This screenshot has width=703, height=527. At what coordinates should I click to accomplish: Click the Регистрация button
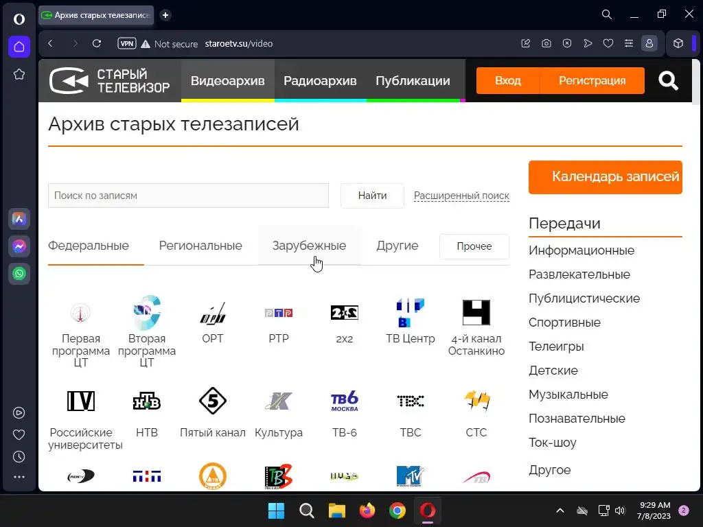[x=592, y=81]
